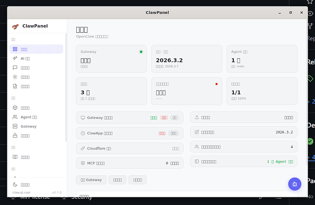
Task: Open the dashboard grid icon in sidebar
Action: 15,49
